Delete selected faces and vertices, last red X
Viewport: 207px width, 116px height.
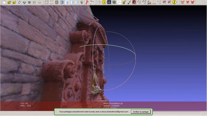tap(193, 2)
